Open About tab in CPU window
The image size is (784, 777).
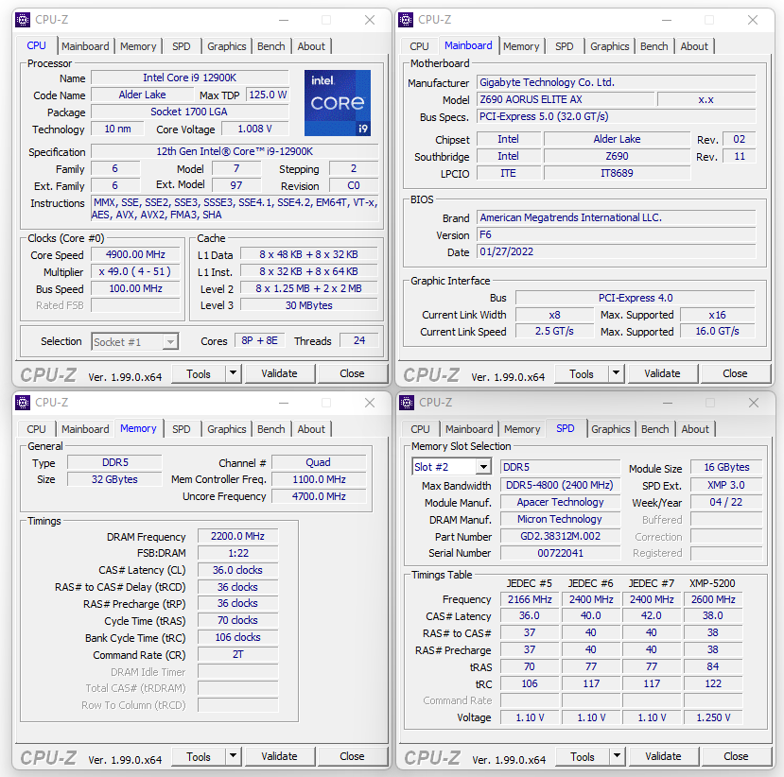(311, 46)
